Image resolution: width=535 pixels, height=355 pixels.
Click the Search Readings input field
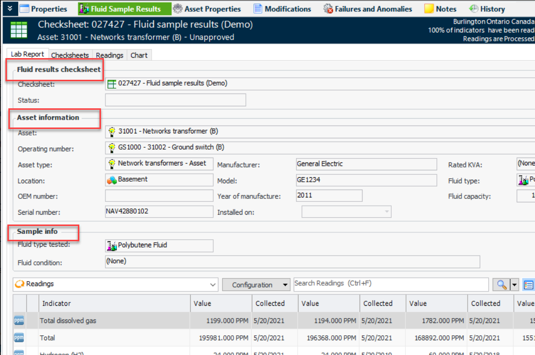click(x=392, y=284)
